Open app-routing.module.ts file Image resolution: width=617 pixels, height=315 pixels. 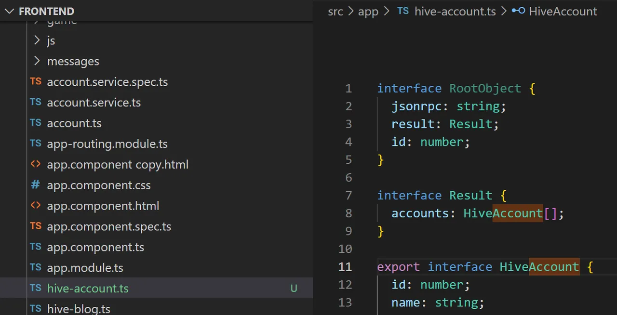107,144
